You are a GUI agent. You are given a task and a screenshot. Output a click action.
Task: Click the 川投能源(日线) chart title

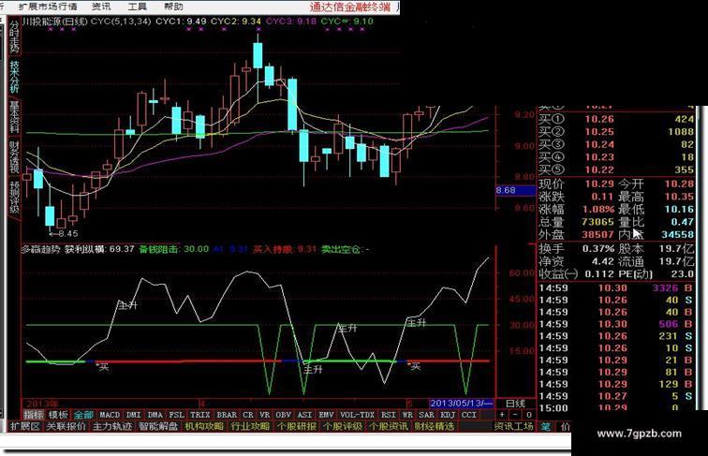(55, 22)
